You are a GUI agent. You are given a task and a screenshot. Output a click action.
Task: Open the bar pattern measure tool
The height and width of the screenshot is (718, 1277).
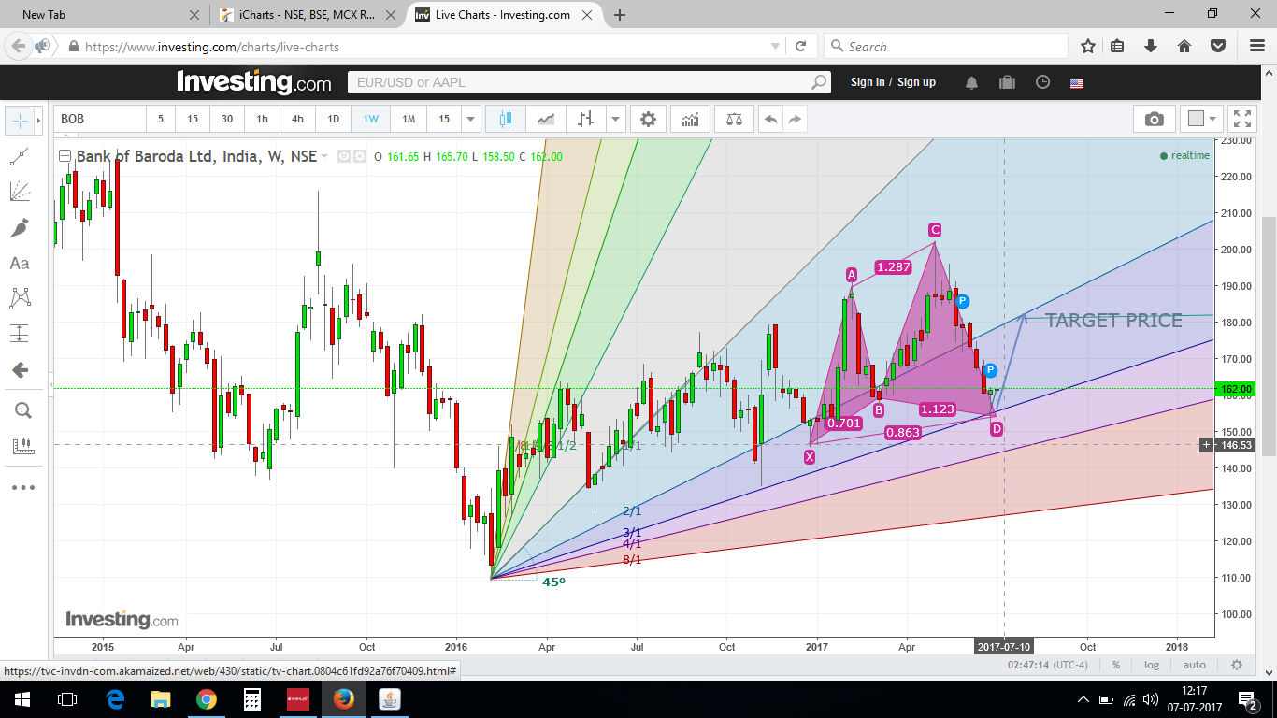click(x=22, y=447)
